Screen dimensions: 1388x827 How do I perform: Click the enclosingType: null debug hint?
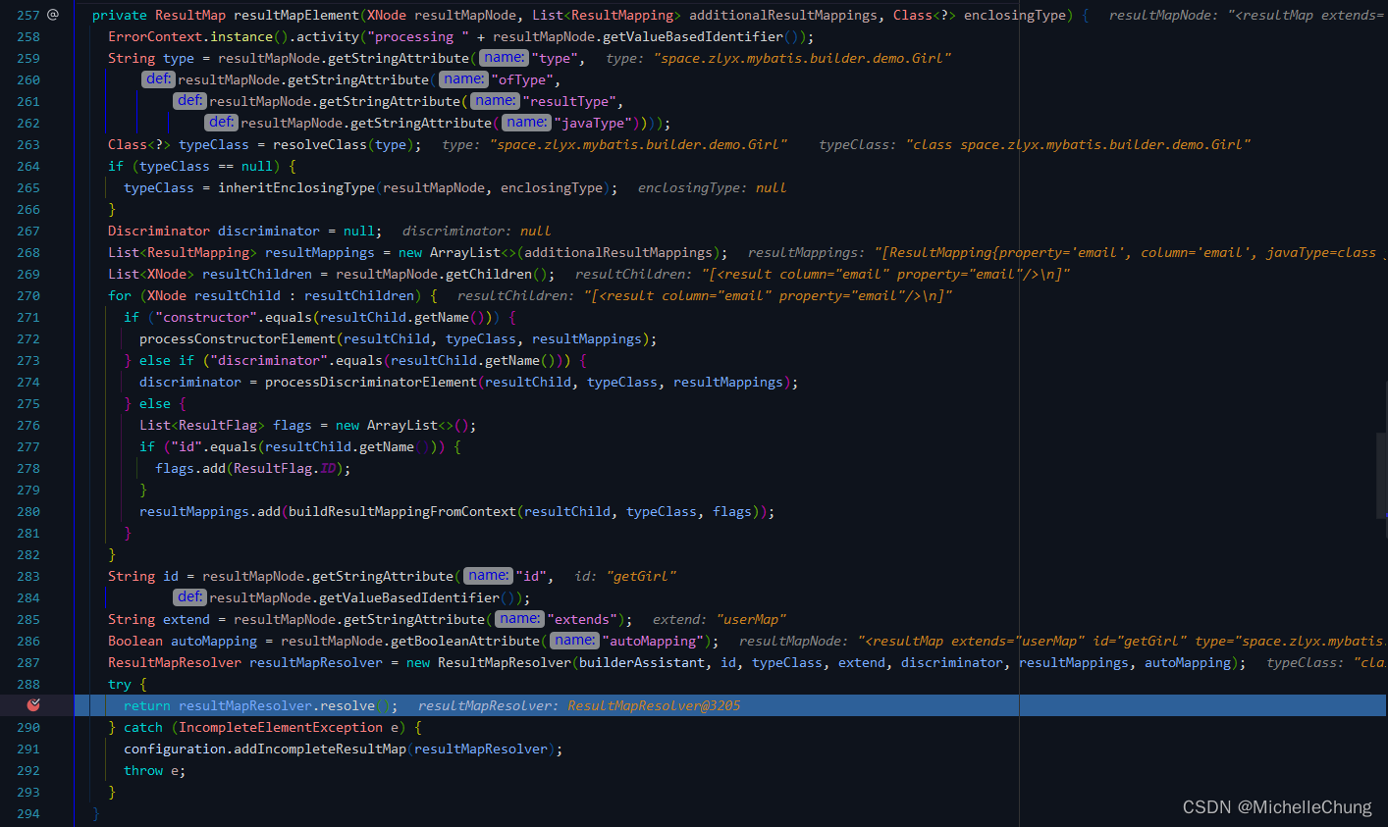[x=713, y=187]
